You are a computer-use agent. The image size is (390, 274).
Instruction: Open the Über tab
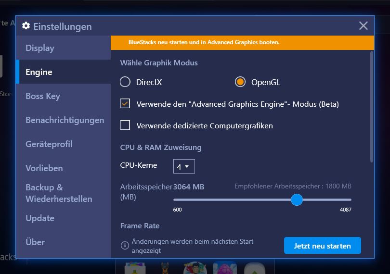pos(64,242)
